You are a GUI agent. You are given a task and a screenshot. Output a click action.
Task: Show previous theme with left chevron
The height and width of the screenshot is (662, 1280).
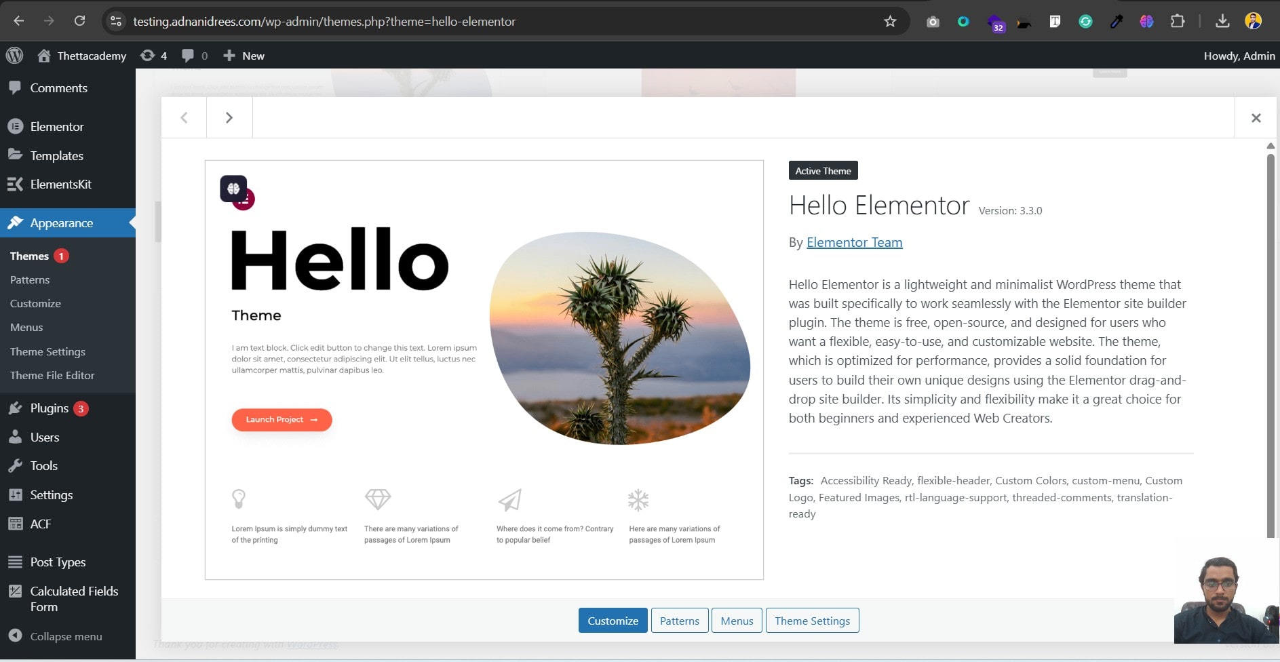184,117
